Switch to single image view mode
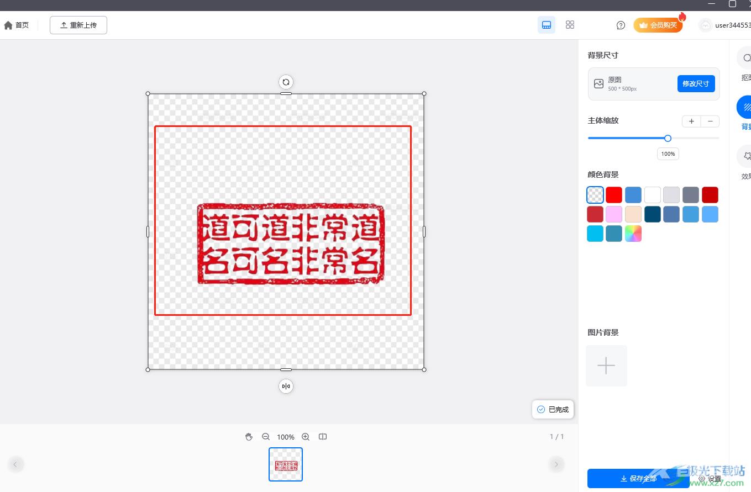 pos(547,25)
